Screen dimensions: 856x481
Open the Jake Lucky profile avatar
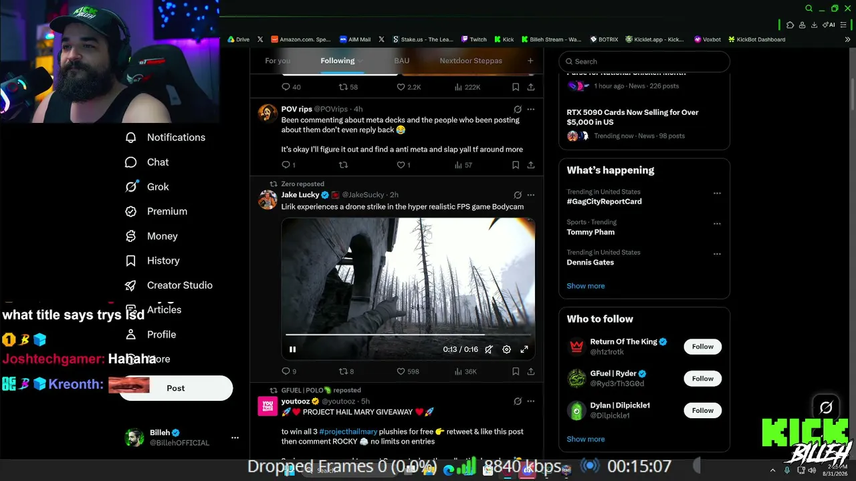267,200
